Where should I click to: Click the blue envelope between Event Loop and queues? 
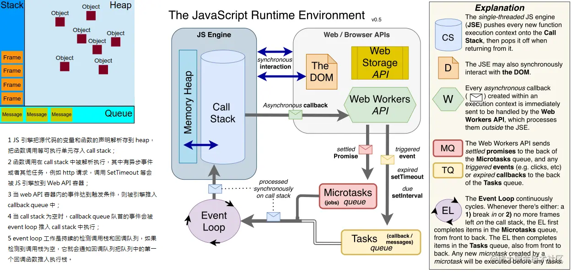point(273,217)
